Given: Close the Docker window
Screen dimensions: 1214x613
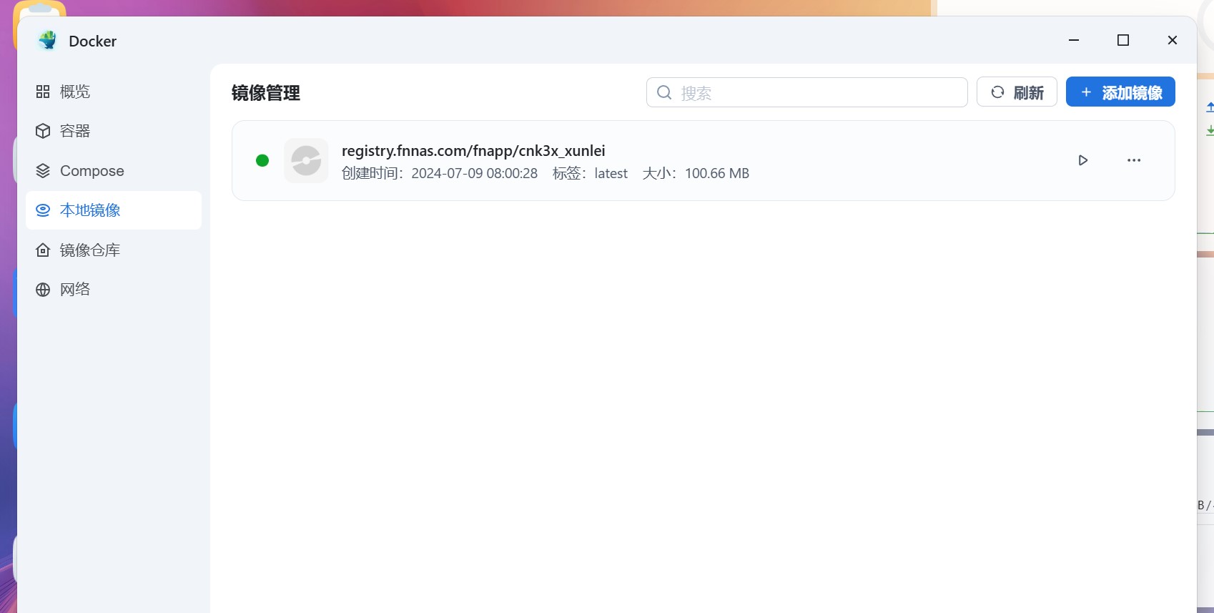Looking at the screenshot, I should (x=1173, y=40).
